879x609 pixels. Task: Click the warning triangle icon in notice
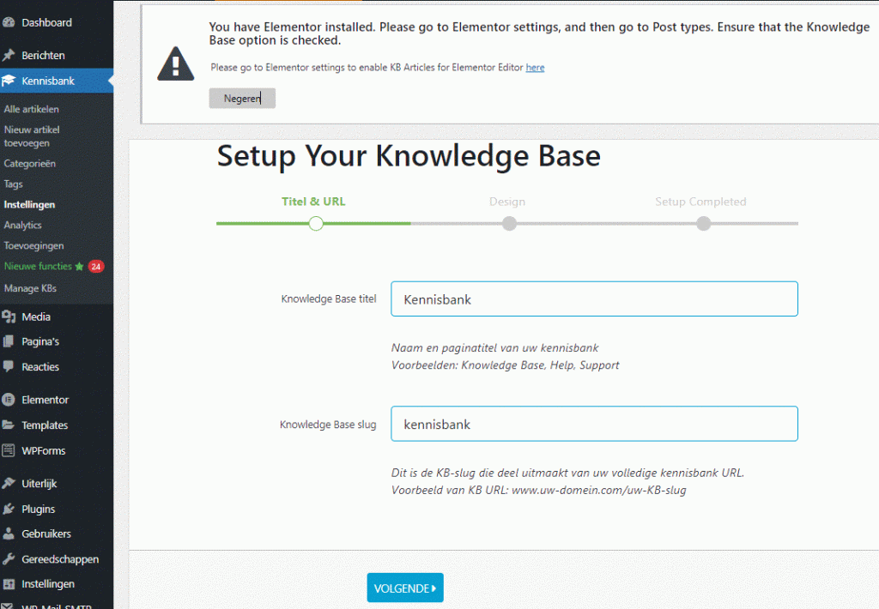click(175, 63)
